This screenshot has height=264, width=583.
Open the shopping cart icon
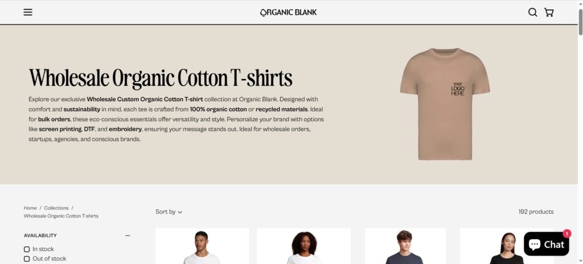pos(549,13)
